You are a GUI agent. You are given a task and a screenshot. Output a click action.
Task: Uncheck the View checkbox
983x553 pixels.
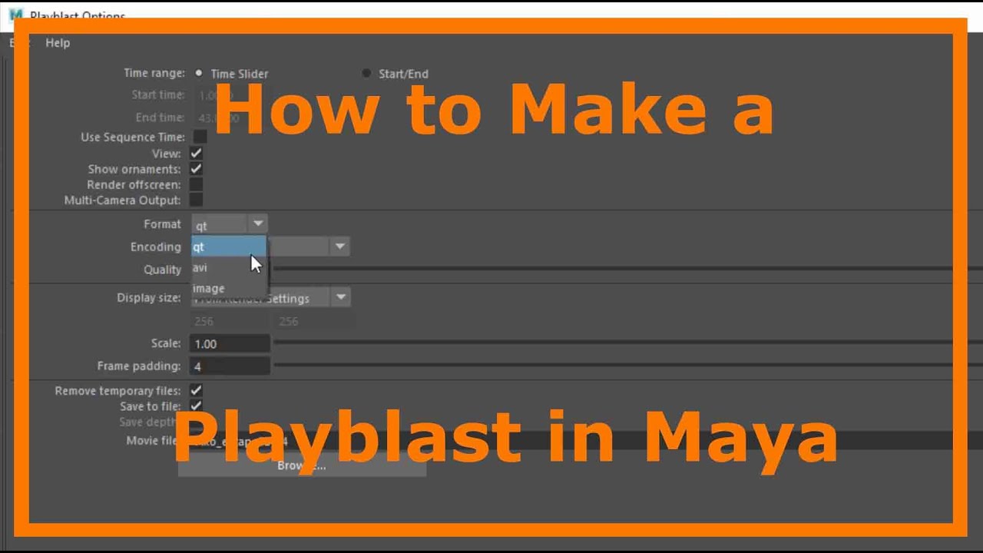point(197,154)
